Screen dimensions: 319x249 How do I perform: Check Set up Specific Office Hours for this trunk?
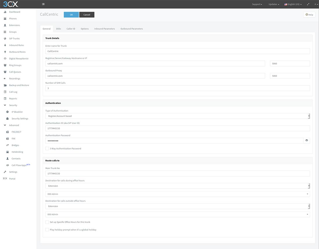47,222
